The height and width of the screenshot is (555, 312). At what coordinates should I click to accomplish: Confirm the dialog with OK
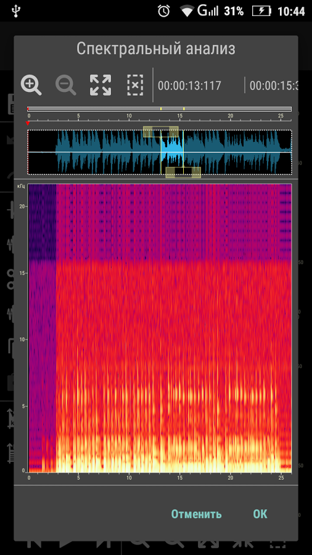pyautogui.click(x=260, y=514)
